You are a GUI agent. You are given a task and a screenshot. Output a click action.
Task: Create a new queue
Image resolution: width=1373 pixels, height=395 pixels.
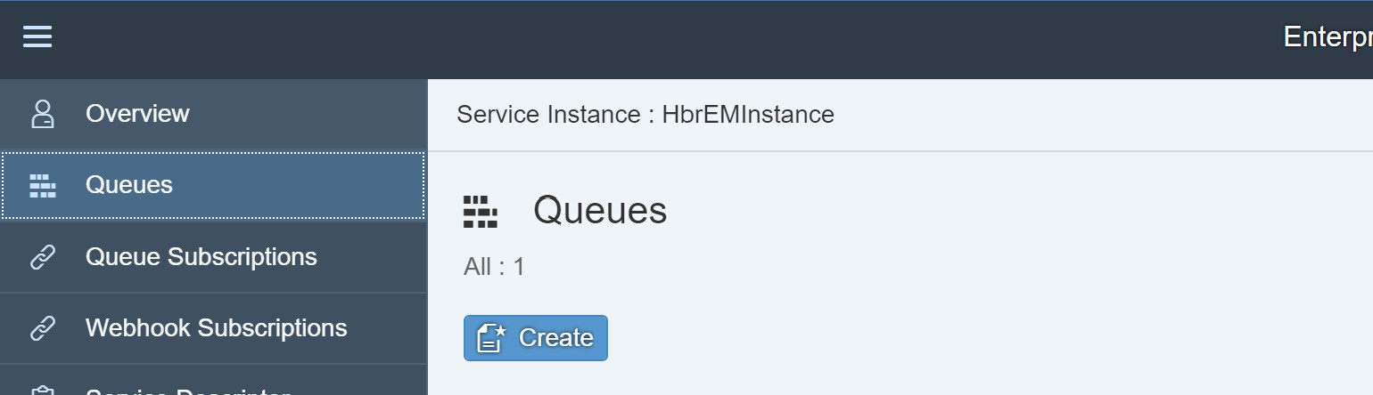pyautogui.click(x=535, y=338)
